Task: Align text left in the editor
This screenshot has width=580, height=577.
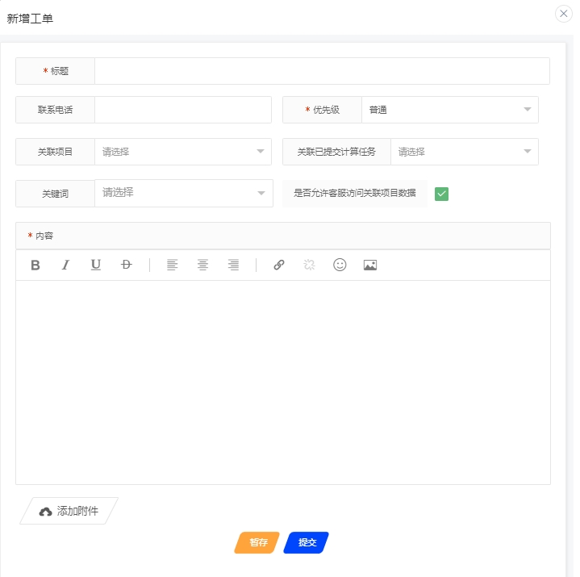Action: pos(172,265)
